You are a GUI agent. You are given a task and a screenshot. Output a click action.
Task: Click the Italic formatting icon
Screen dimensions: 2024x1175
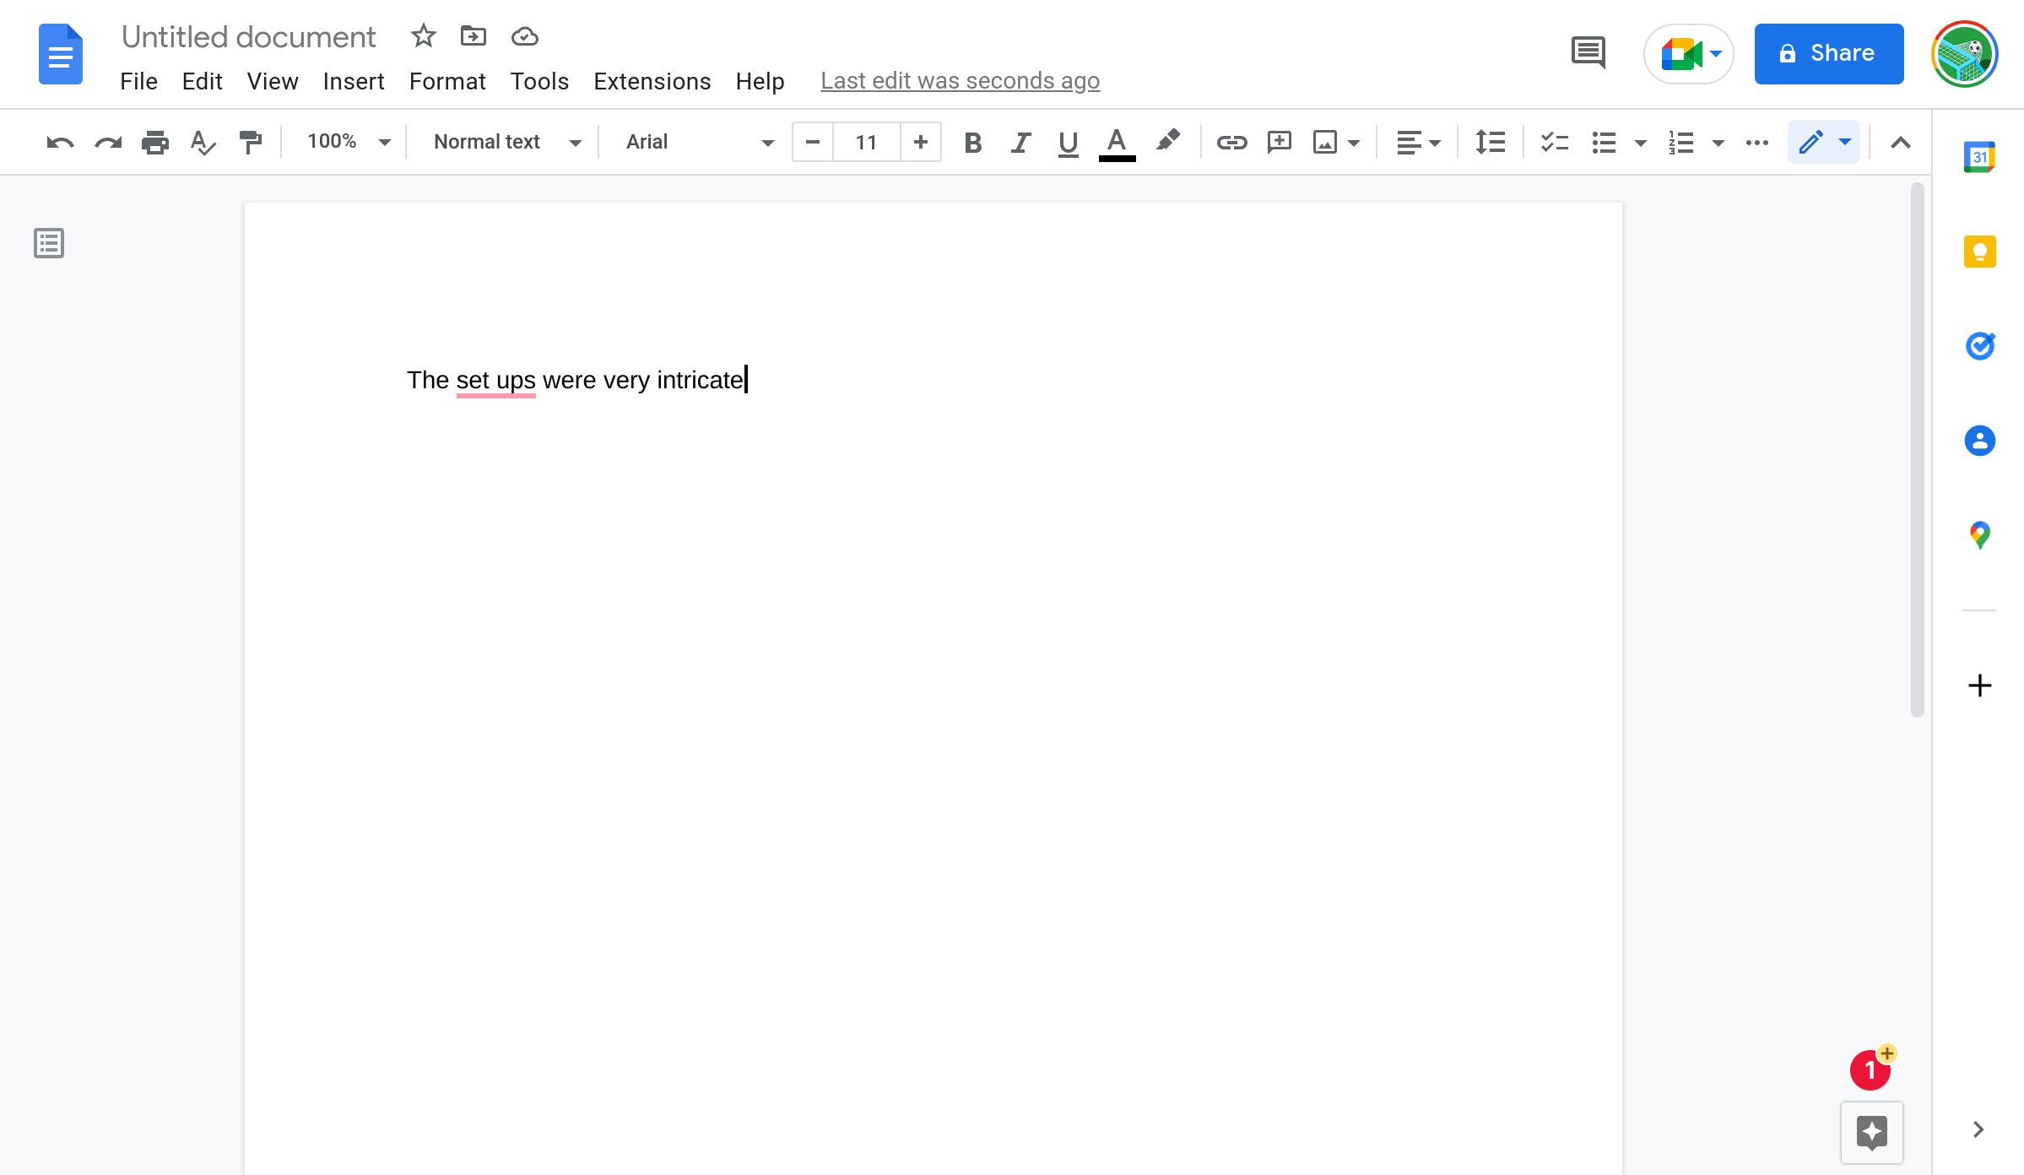[1021, 141]
